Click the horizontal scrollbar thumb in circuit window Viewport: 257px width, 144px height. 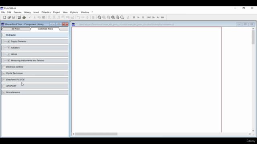[x=96, y=134]
